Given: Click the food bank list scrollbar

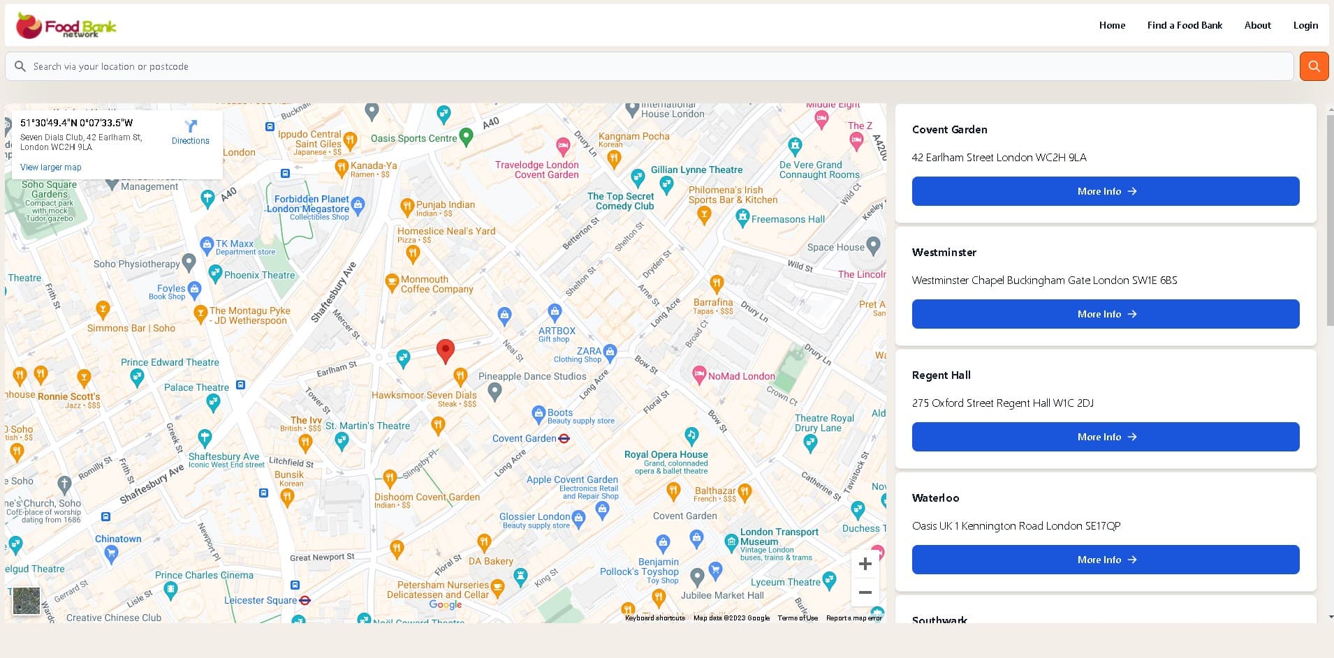Looking at the screenshot, I should click(x=1330, y=220).
